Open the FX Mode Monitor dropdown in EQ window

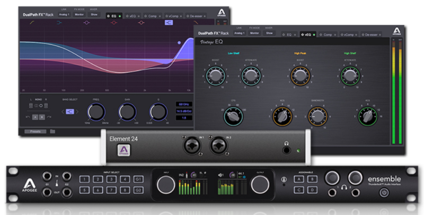tap(79, 15)
